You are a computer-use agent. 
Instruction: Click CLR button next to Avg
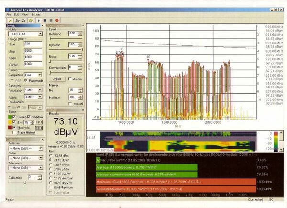pyautogui.click(x=39, y=122)
